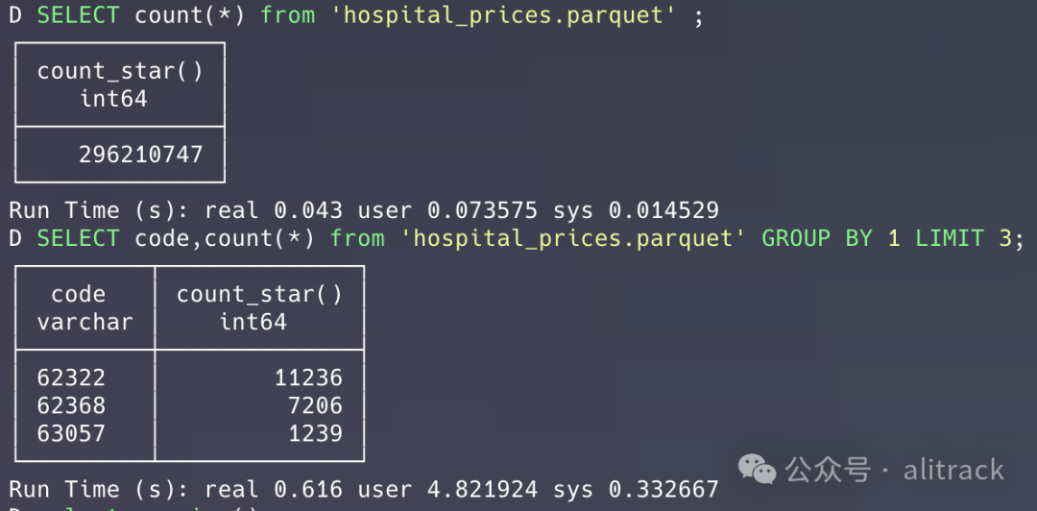Image resolution: width=1037 pixels, height=511 pixels.
Task: Click the count value 1239
Action: [x=315, y=433]
